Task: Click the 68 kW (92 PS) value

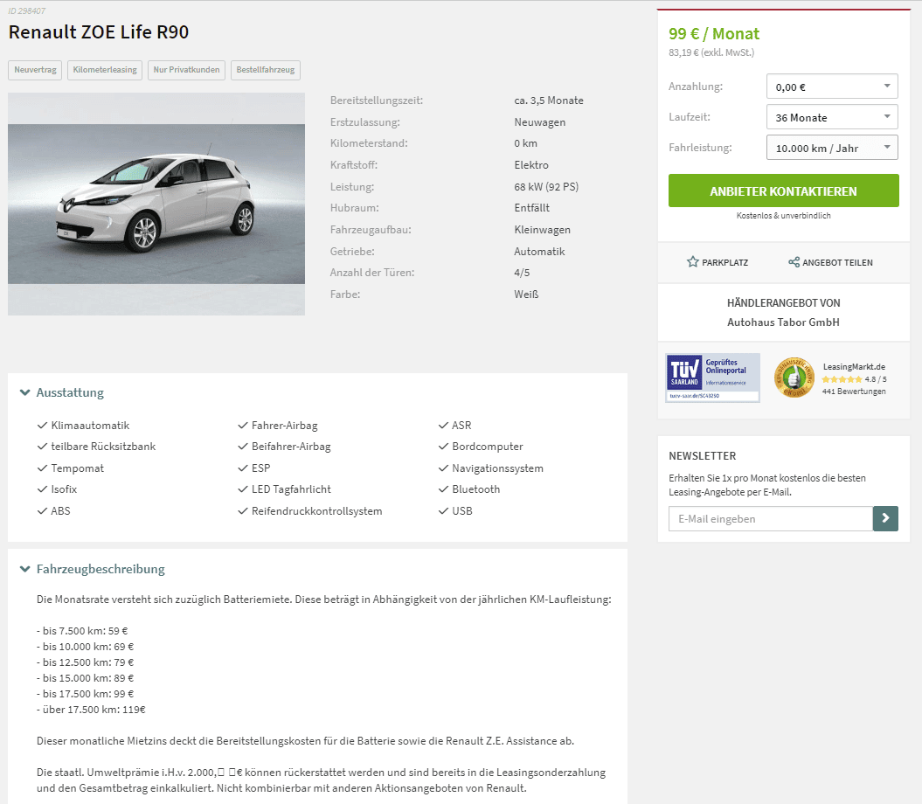Action: click(x=546, y=187)
